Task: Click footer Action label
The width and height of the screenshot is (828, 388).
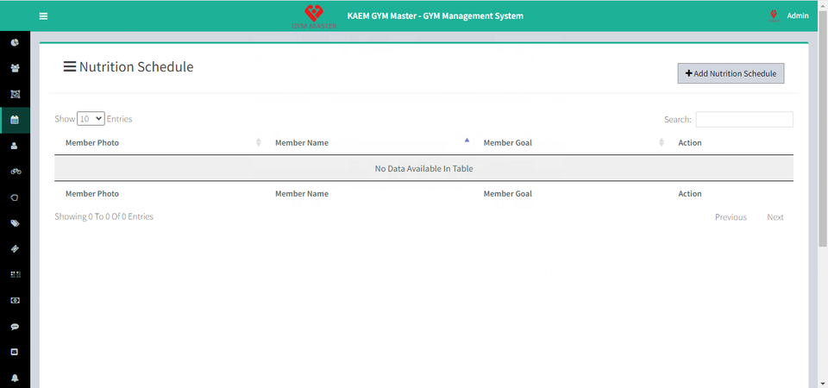Action: (x=690, y=194)
